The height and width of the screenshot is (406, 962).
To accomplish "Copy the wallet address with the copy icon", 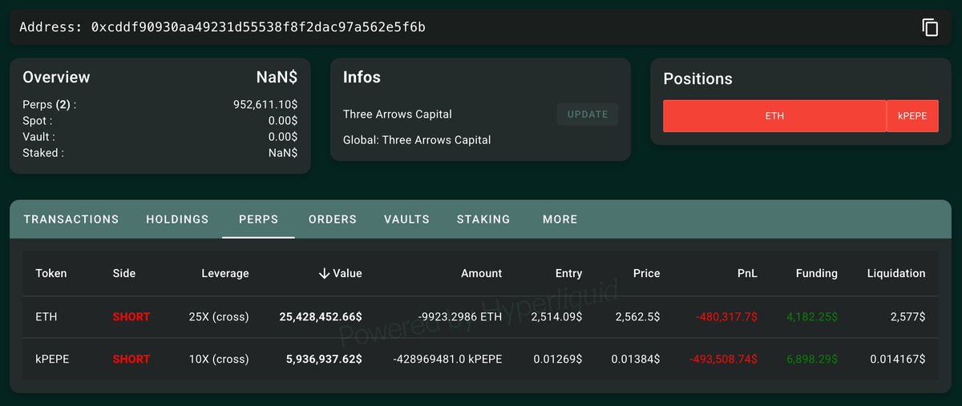I will tap(930, 27).
